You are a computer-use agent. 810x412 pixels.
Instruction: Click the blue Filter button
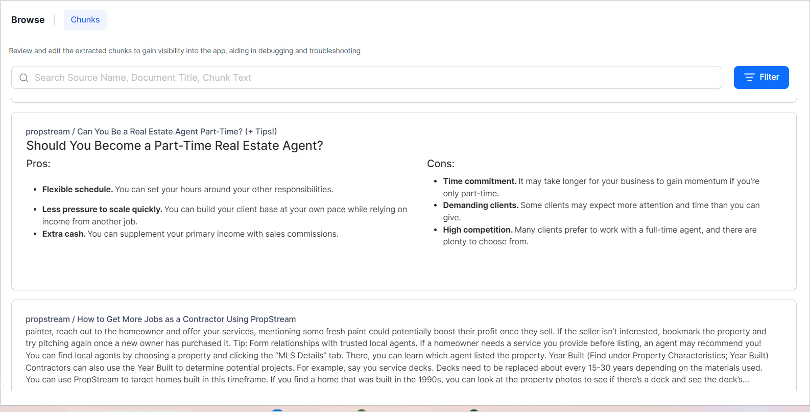(x=761, y=77)
